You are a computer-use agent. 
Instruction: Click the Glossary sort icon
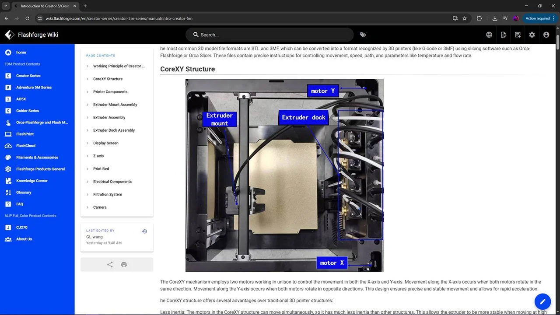click(8, 192)
